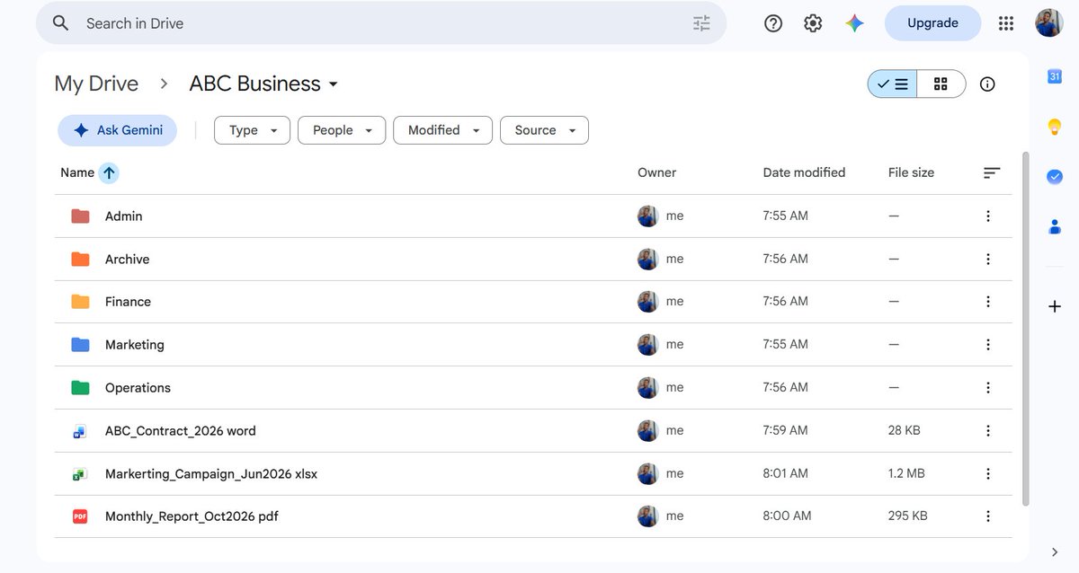Image resolution: width=1079 pixels, height=573 pixels.
Task: Open more actions for Finance folder
Action: (x=988, y=302)
